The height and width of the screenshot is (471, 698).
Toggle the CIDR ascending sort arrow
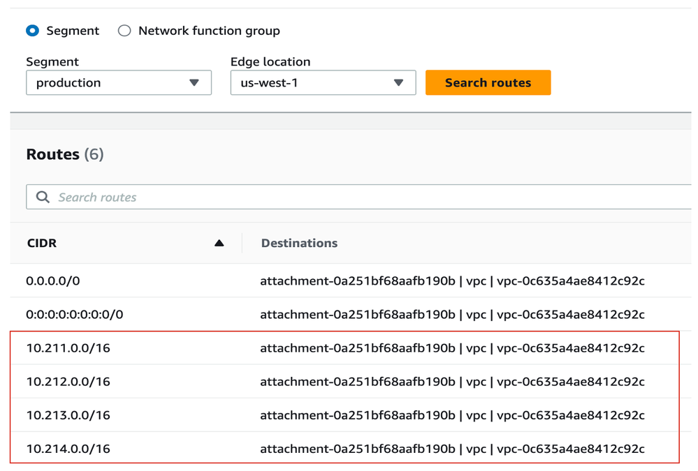(219, 244)
